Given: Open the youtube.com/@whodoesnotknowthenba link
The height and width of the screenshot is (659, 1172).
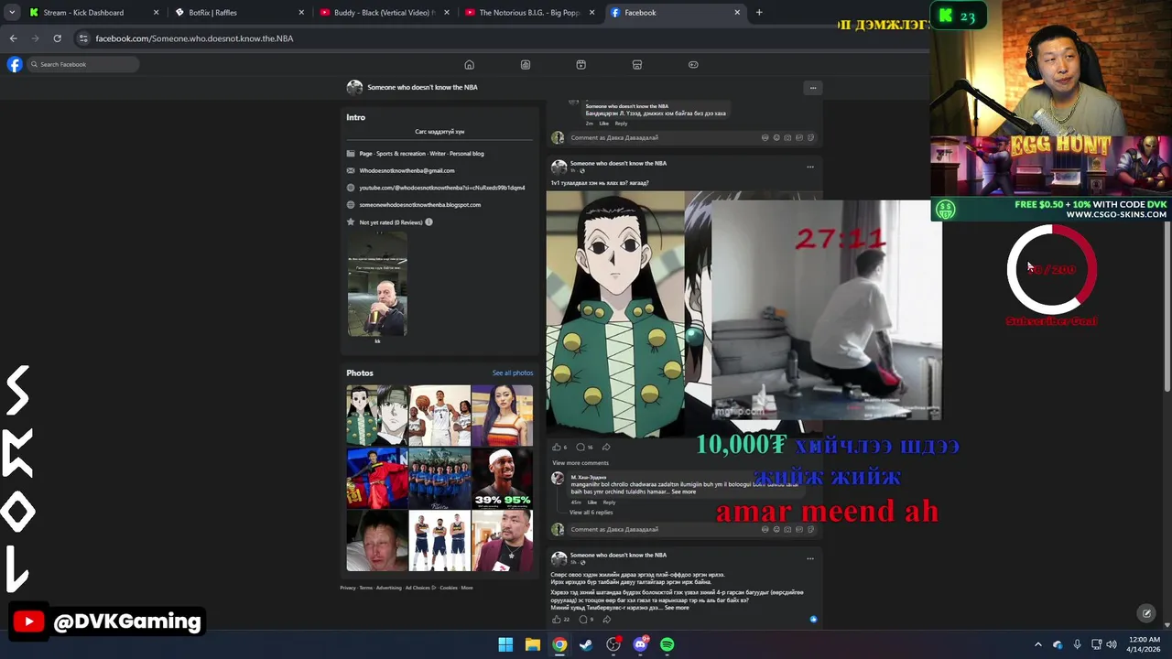Looking at the screenshot, I should tap(441, 188).
